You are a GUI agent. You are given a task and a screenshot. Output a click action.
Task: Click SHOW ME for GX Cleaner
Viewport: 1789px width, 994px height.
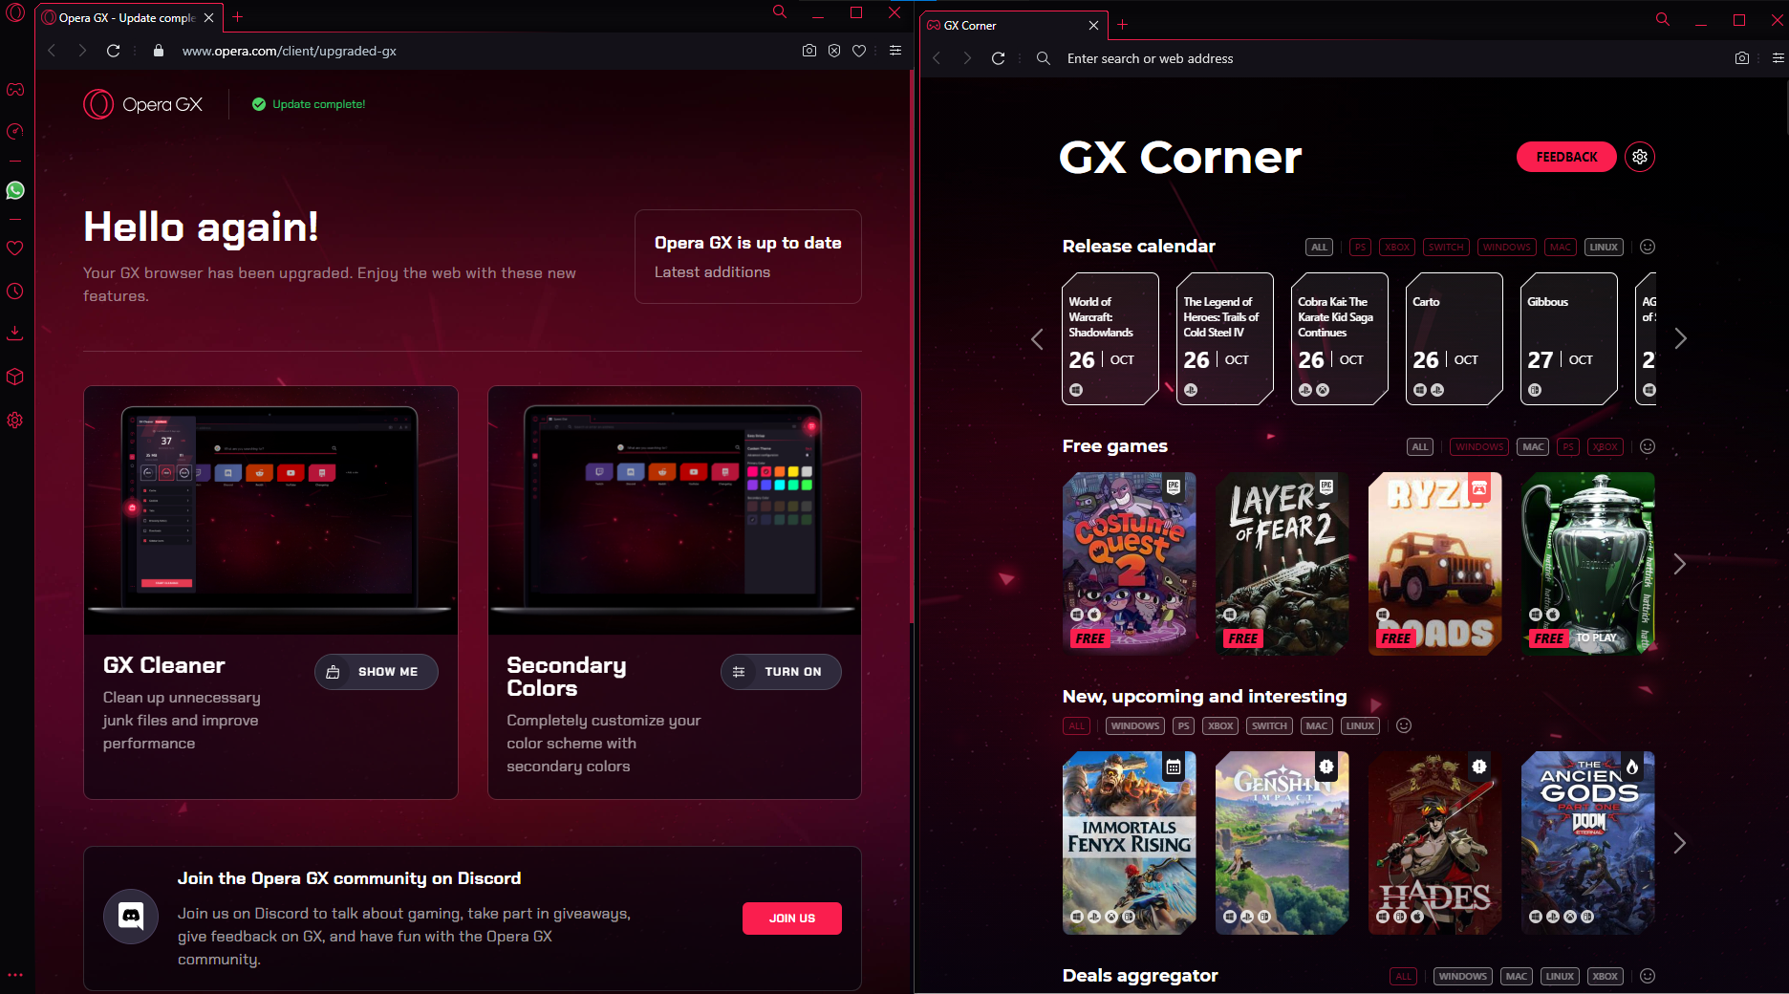[x=376, y=672]
